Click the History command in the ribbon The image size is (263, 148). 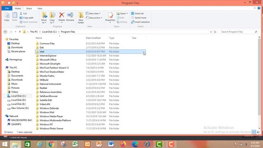122,22
